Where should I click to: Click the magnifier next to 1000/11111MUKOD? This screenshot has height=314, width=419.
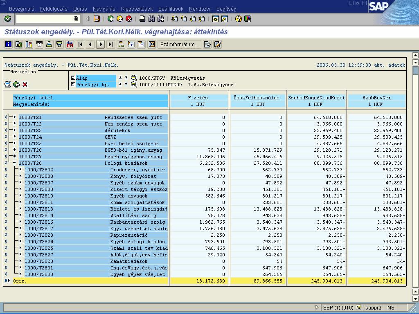(x=134, y=85)
